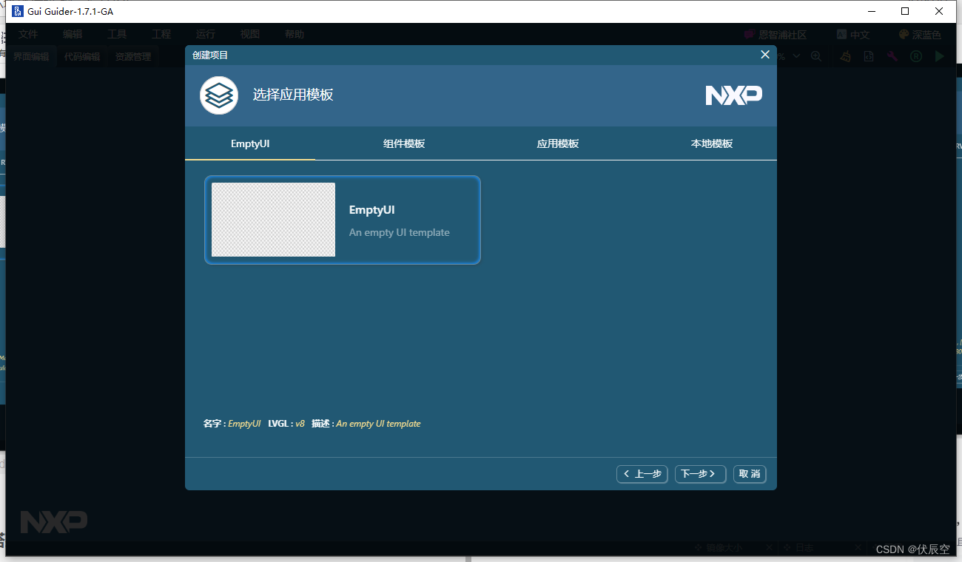
Task: Go back with the 上一步 button
Action: pos(642,474)
